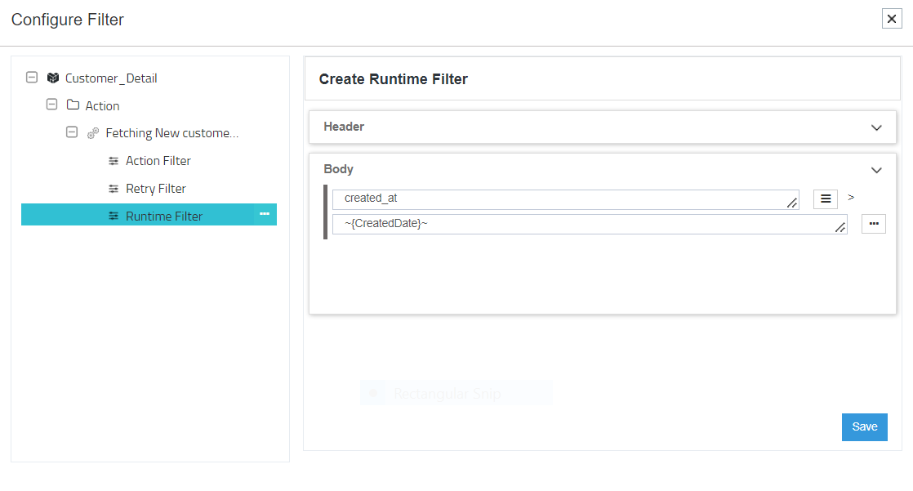The height and width of the screenshot is (491, 913).
Task: Open the hamburger operator menu beside created_at
Action: click(826, 199)
